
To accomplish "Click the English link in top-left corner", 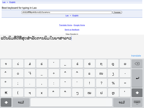I will [12, 2].
